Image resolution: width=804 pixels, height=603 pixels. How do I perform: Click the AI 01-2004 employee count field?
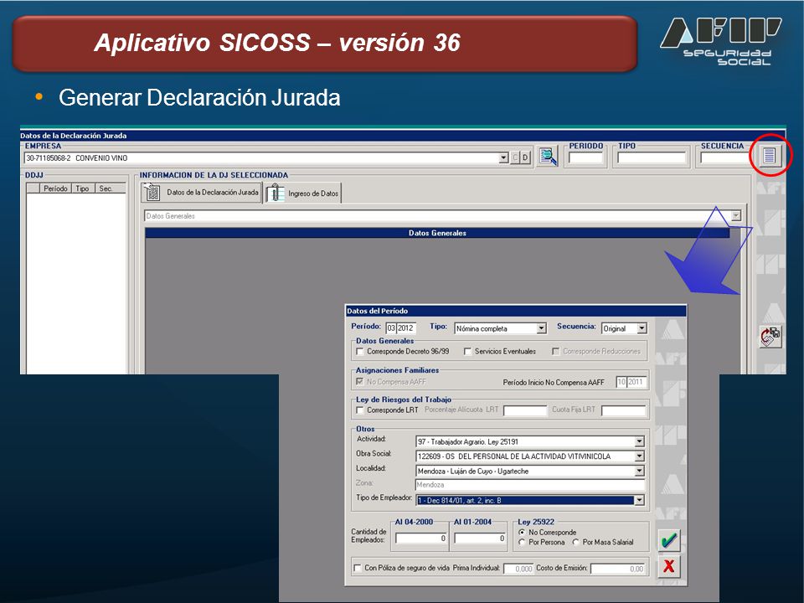[481, 539]
